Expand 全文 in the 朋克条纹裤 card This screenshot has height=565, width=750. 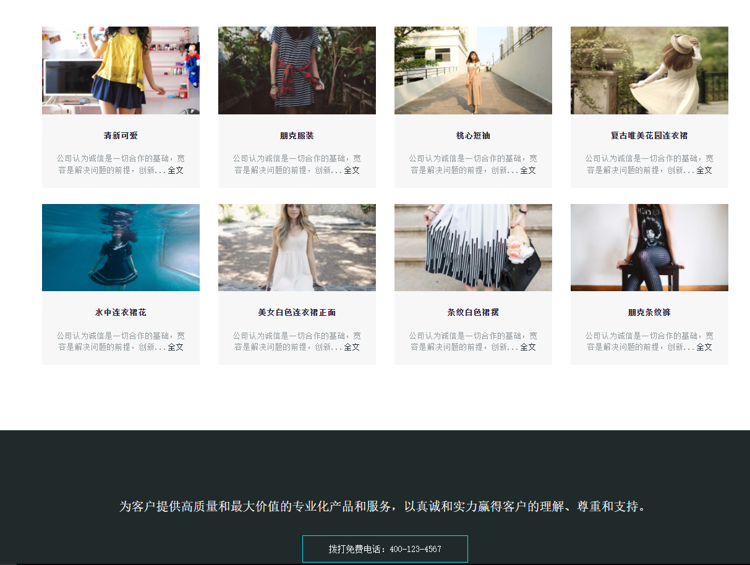pos(704,347)
